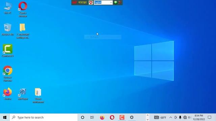Click the red arrow icon on Bijoy bar
The image size is (216, 121).
(91, 3)
